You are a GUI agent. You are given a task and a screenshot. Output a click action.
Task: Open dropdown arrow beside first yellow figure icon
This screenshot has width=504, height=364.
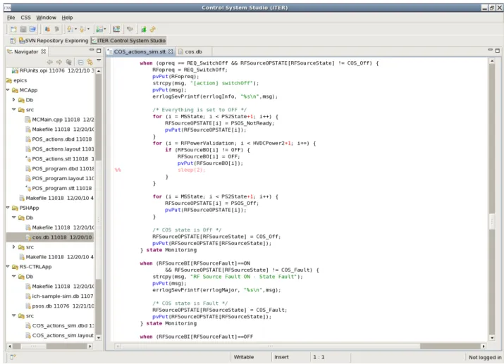click(x=76, y=29)
